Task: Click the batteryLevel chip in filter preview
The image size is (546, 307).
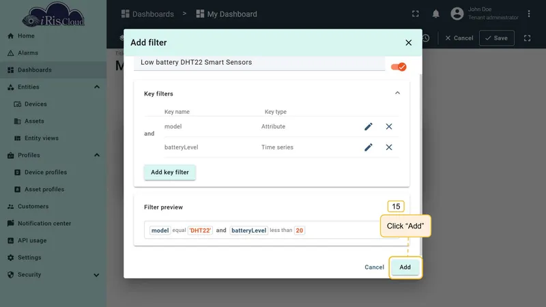Action: 248,231
